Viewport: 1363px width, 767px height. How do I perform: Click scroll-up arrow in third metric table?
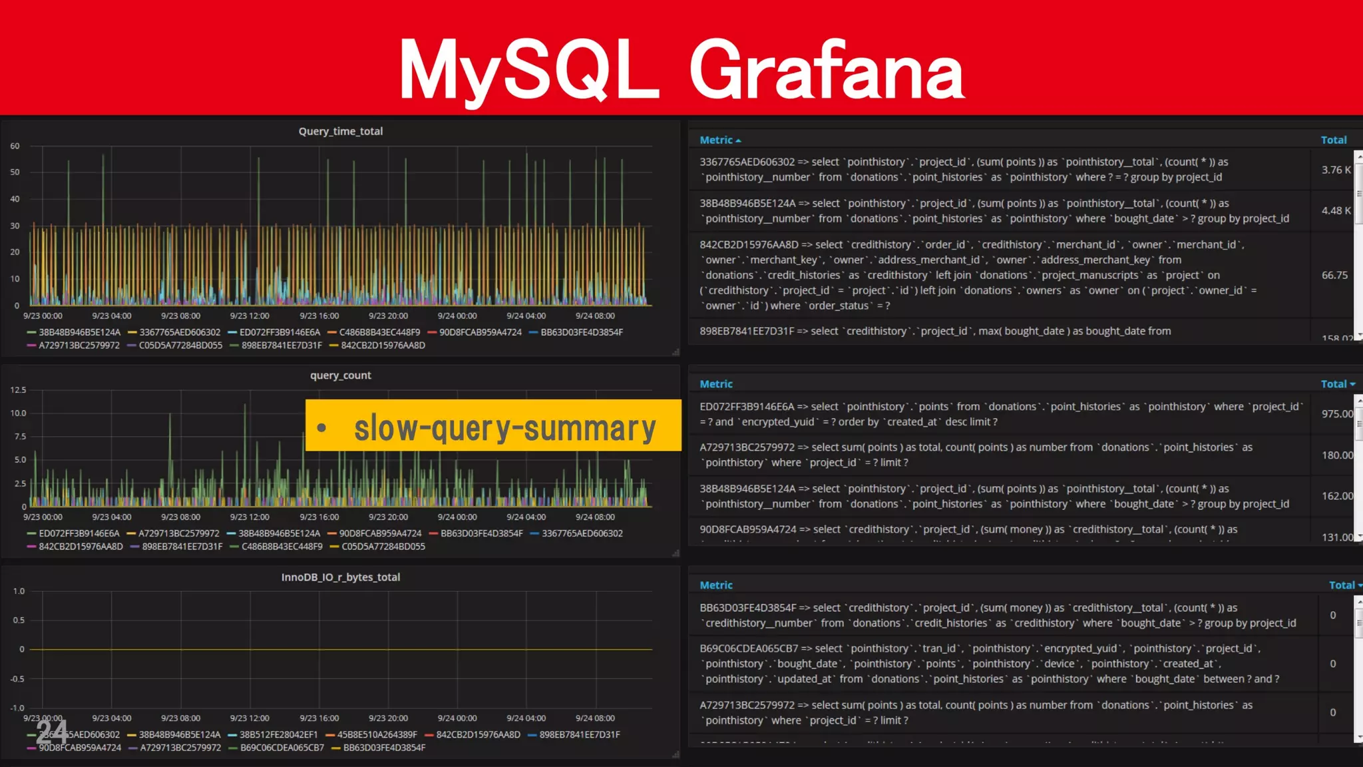(x=1358, y=601)
